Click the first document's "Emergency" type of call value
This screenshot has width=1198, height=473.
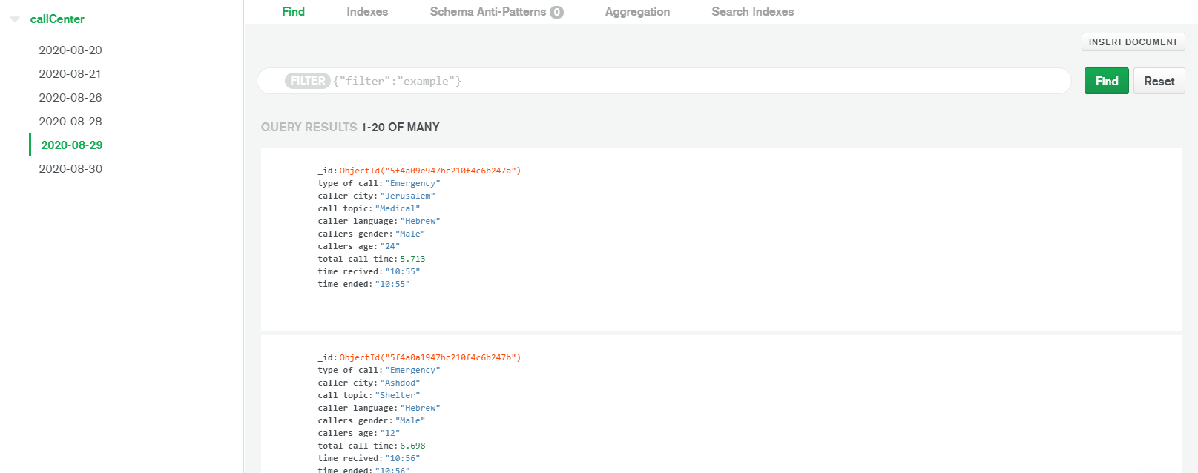pyautogui.click(x=412, y=183)
